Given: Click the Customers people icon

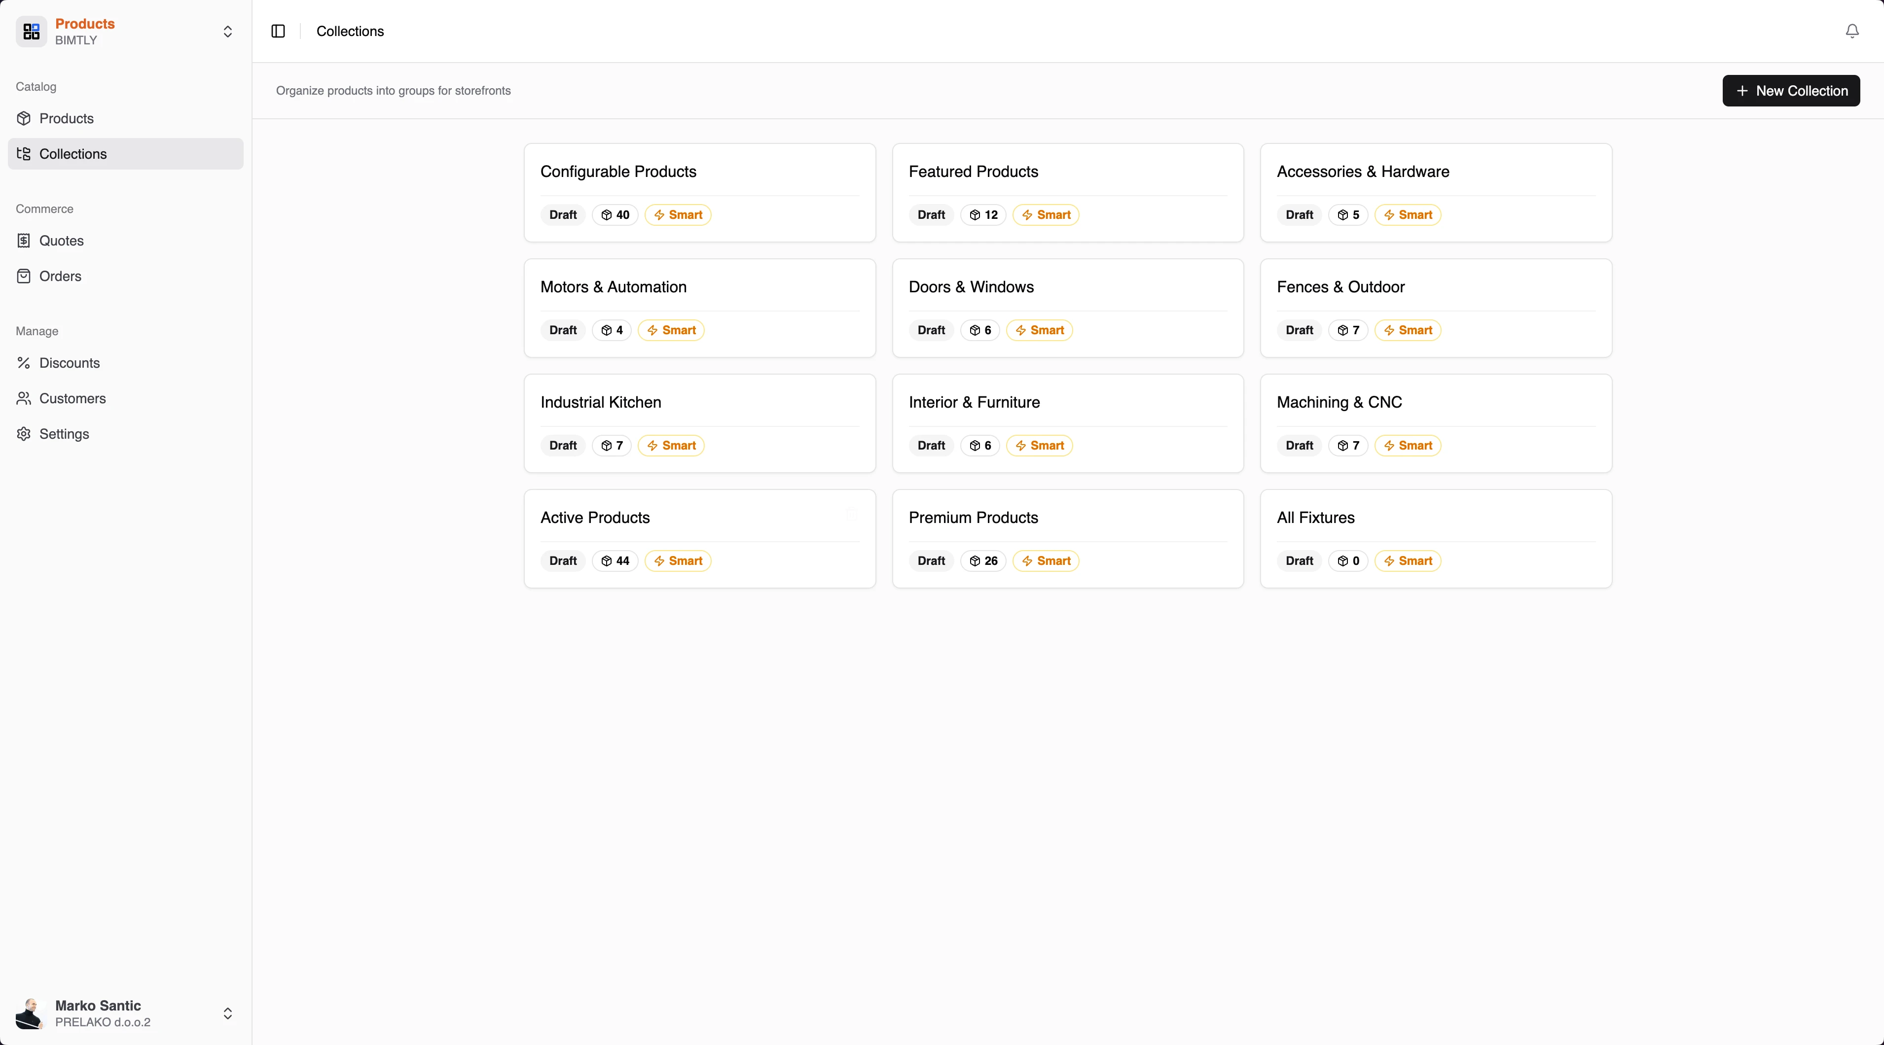Looking at the screenshot, I should pyautogui.click(x=24, y=398).
